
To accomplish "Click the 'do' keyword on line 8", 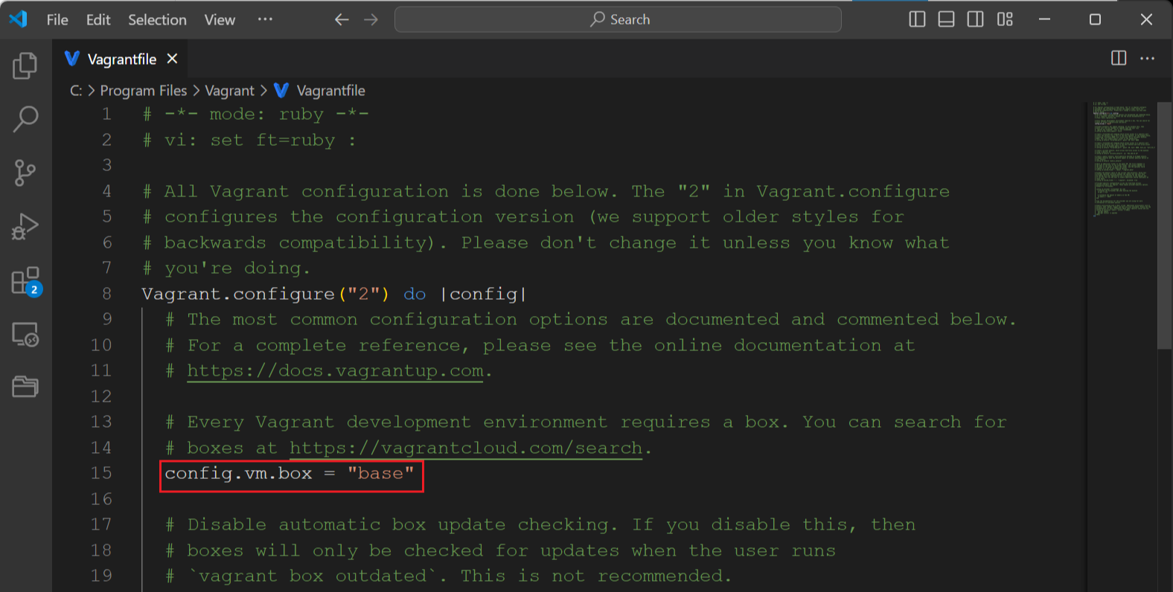I will point(415,295).
